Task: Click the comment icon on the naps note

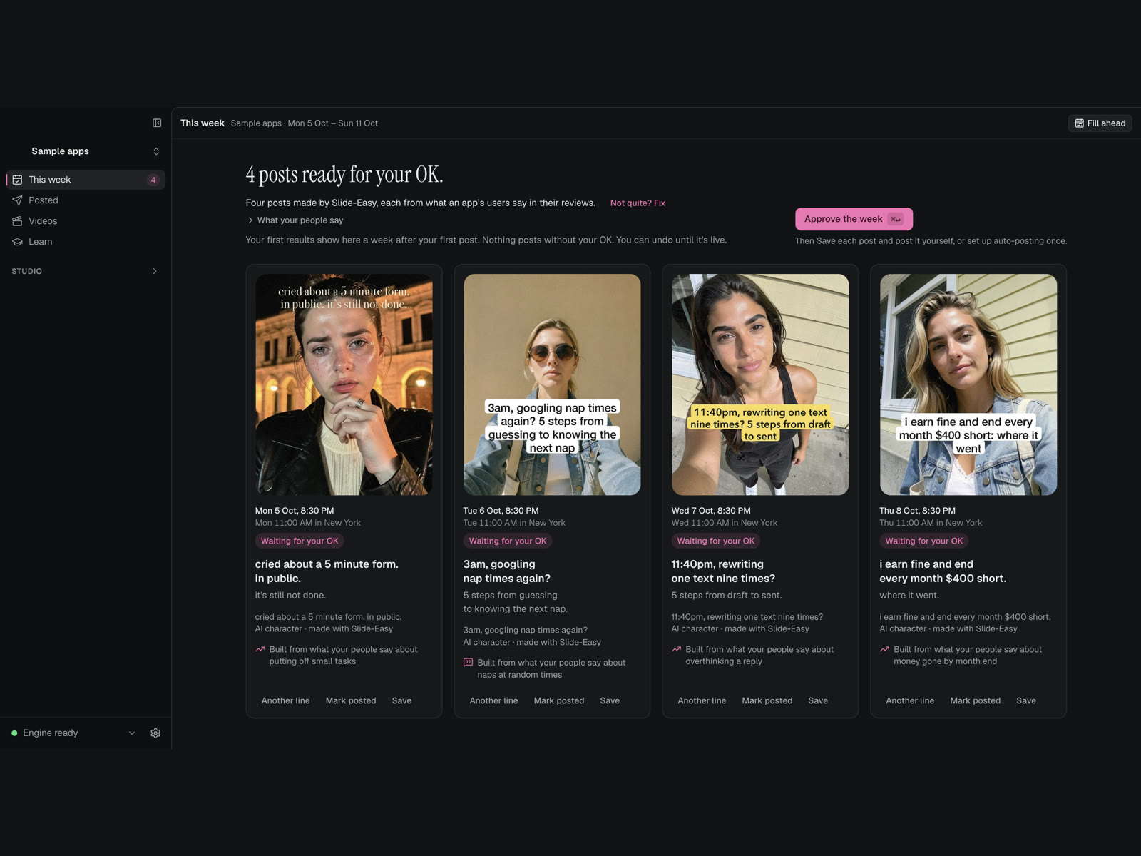Action: point(468,663)
